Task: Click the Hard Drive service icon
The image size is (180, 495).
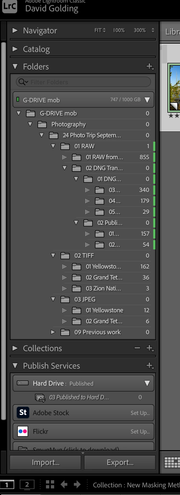Action: click(x=23, y=383)
